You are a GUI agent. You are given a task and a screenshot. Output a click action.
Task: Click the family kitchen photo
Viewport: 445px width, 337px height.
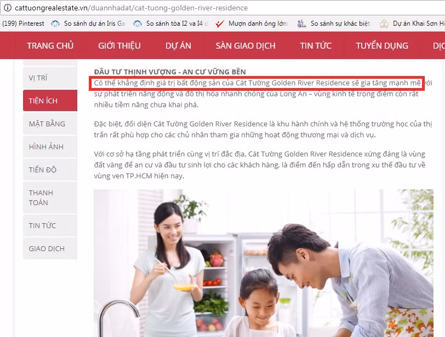coord(263,263)
